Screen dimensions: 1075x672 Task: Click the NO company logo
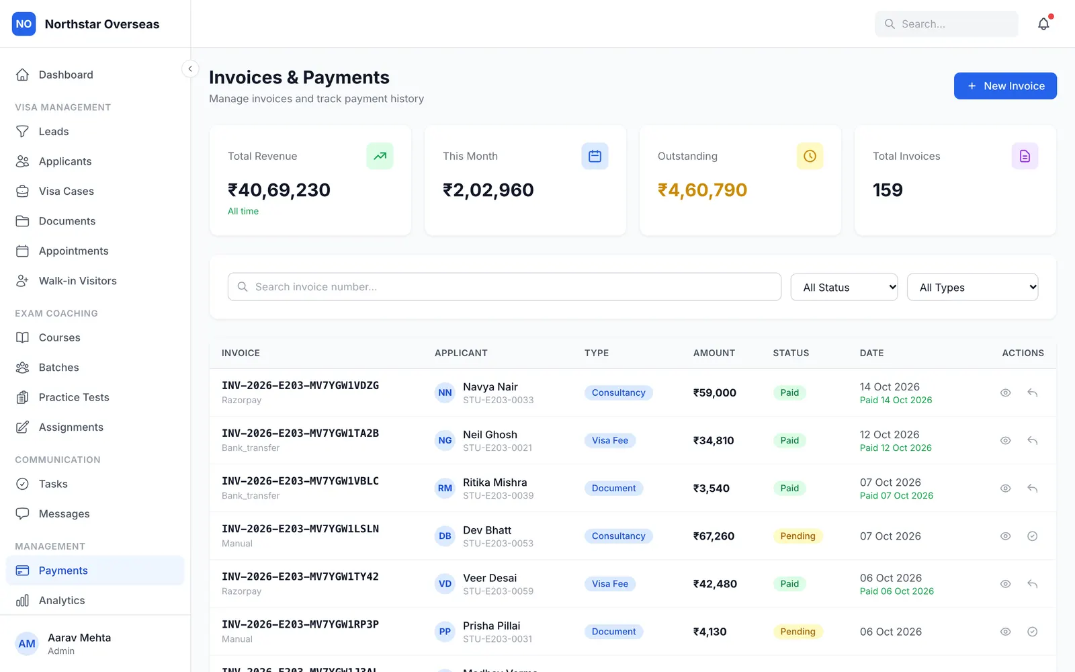coord(24,24)
